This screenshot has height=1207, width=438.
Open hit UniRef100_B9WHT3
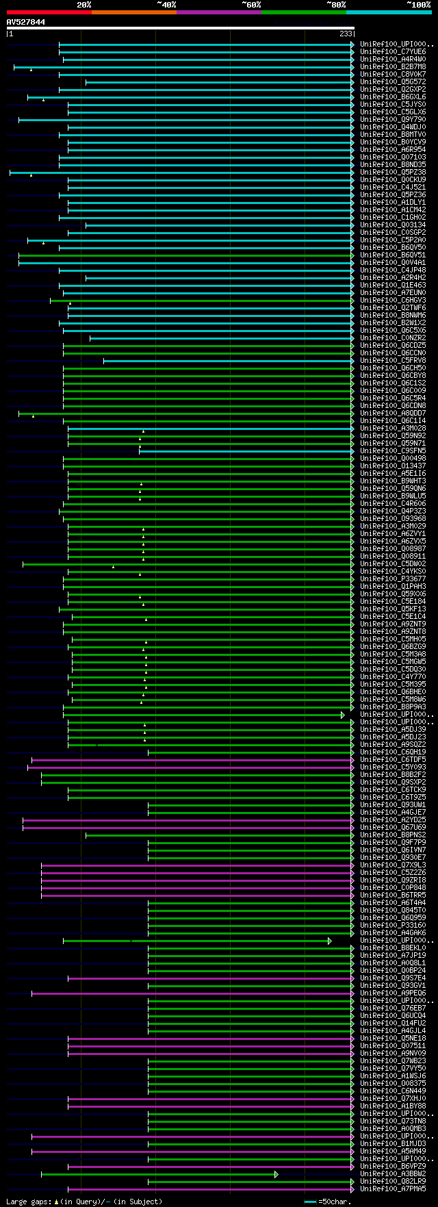pyautogui.click(x=393, y=481)
